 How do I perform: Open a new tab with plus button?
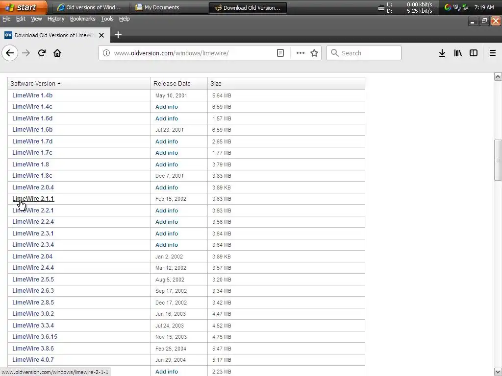tap(118, 35)
